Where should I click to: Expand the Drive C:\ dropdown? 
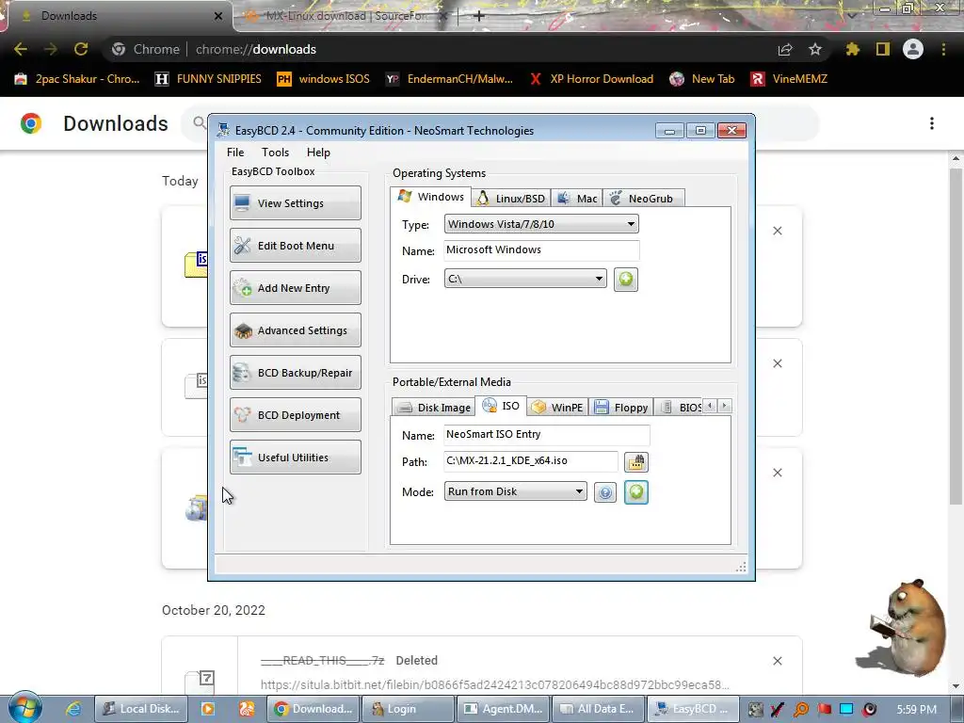tap(525, 279)
